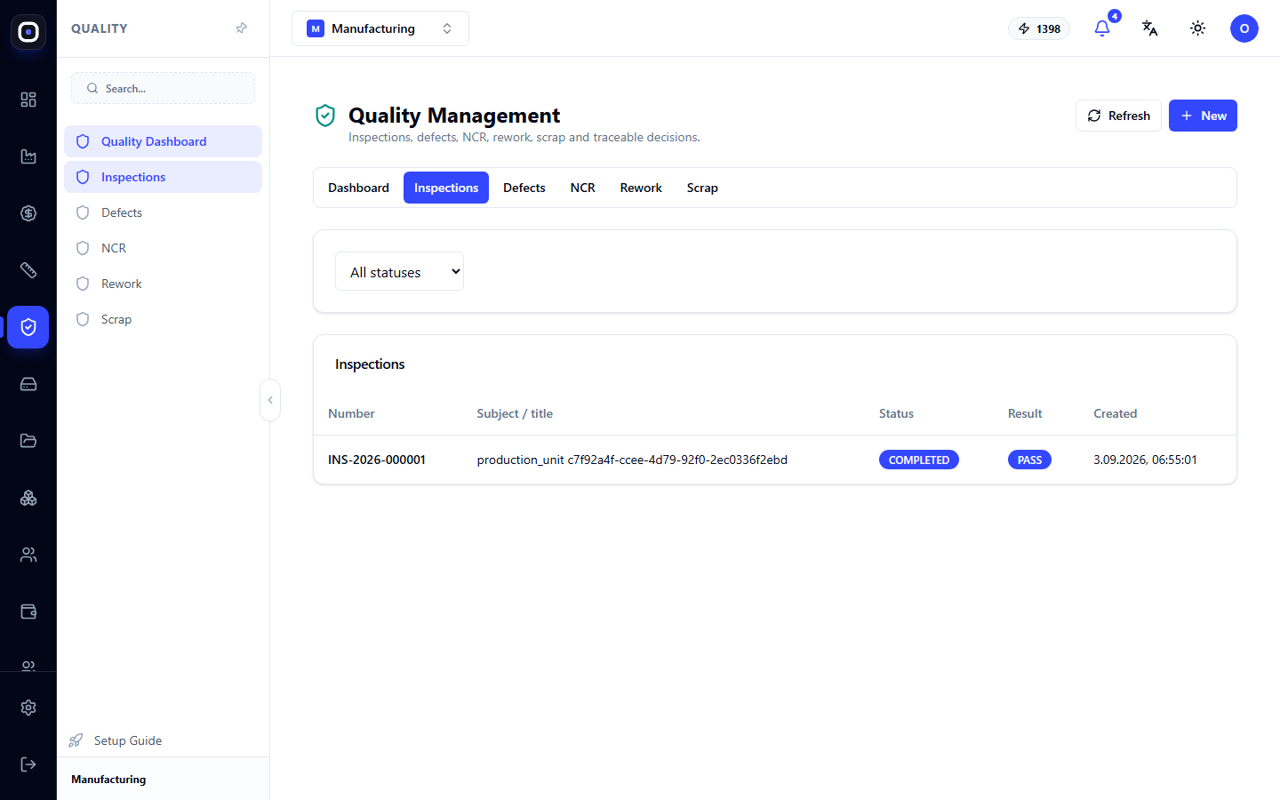Open the language translate icon

1150,28
